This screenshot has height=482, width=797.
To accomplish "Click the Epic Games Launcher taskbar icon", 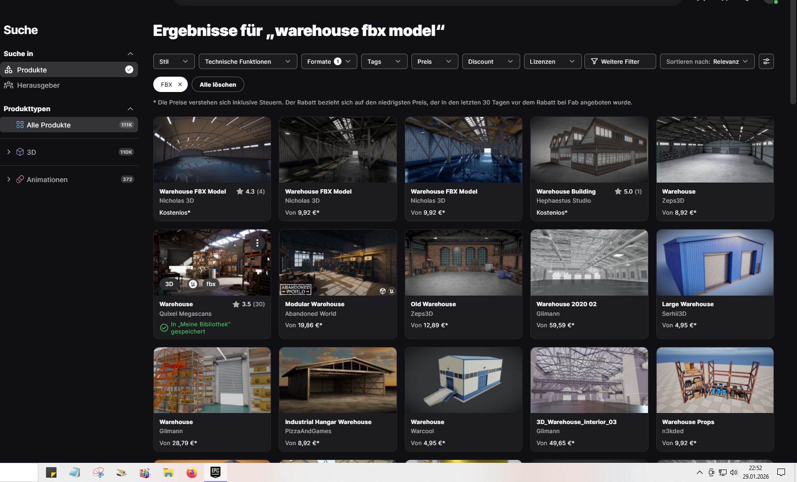I will click(x=216, y=473).
